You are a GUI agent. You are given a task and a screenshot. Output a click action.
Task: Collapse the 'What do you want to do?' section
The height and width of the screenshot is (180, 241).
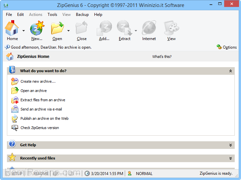tap(230, 71)
